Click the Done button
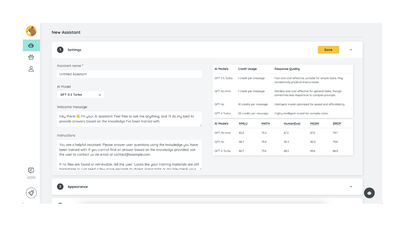The image size is (405, 228). click(x=328, y=50)
